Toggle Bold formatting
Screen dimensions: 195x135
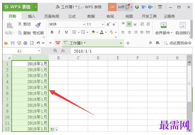[x=52, y=32]
